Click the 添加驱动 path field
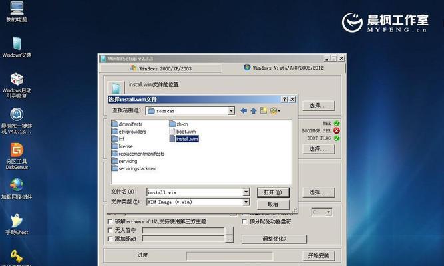This screenshot has width=444, height=266. point(183,239)
